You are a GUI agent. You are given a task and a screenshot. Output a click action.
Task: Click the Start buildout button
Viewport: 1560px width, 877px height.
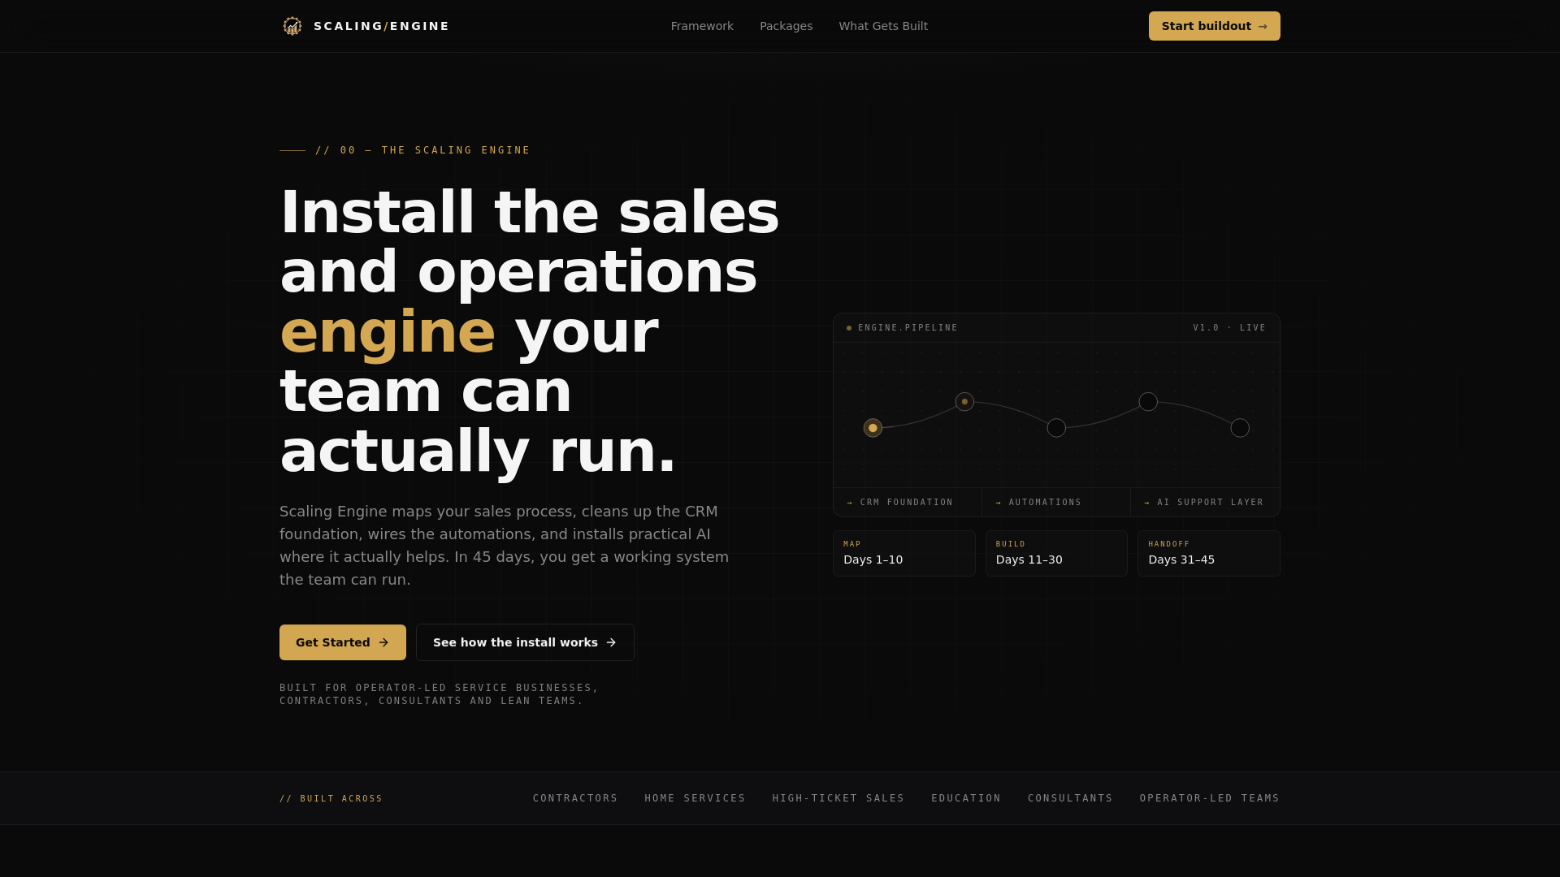(1214, 26)
